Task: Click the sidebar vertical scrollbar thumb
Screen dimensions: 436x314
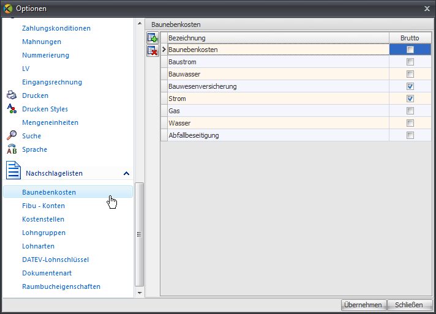Action: pos(139,234)
